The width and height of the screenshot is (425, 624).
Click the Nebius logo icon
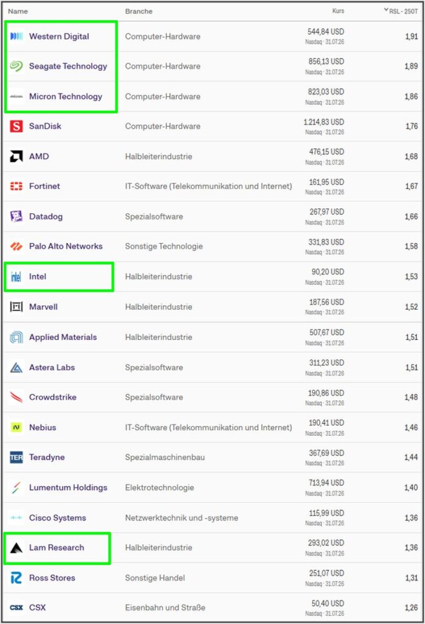point(16,427)
